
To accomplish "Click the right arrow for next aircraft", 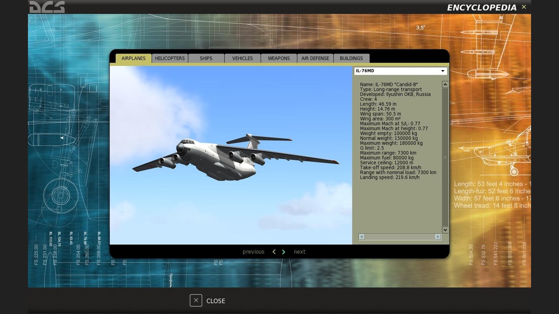I will click(283, 252).
